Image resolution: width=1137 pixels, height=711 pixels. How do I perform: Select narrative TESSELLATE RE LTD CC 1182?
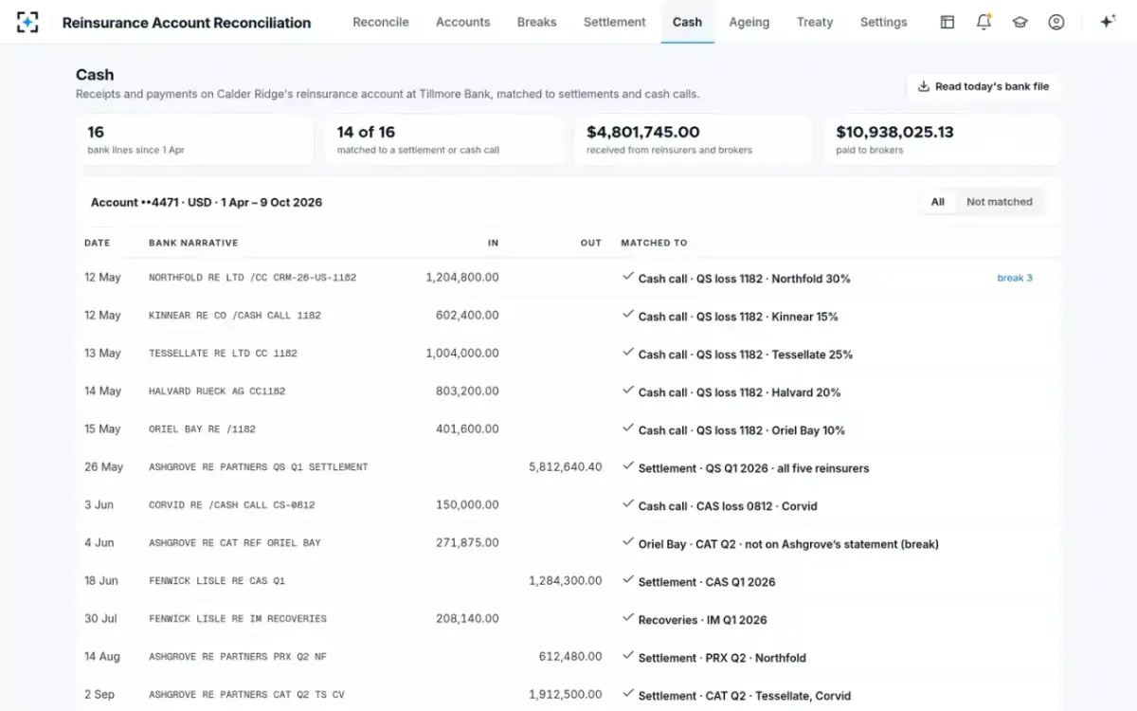pyautogui.click(x=223, y=354)
